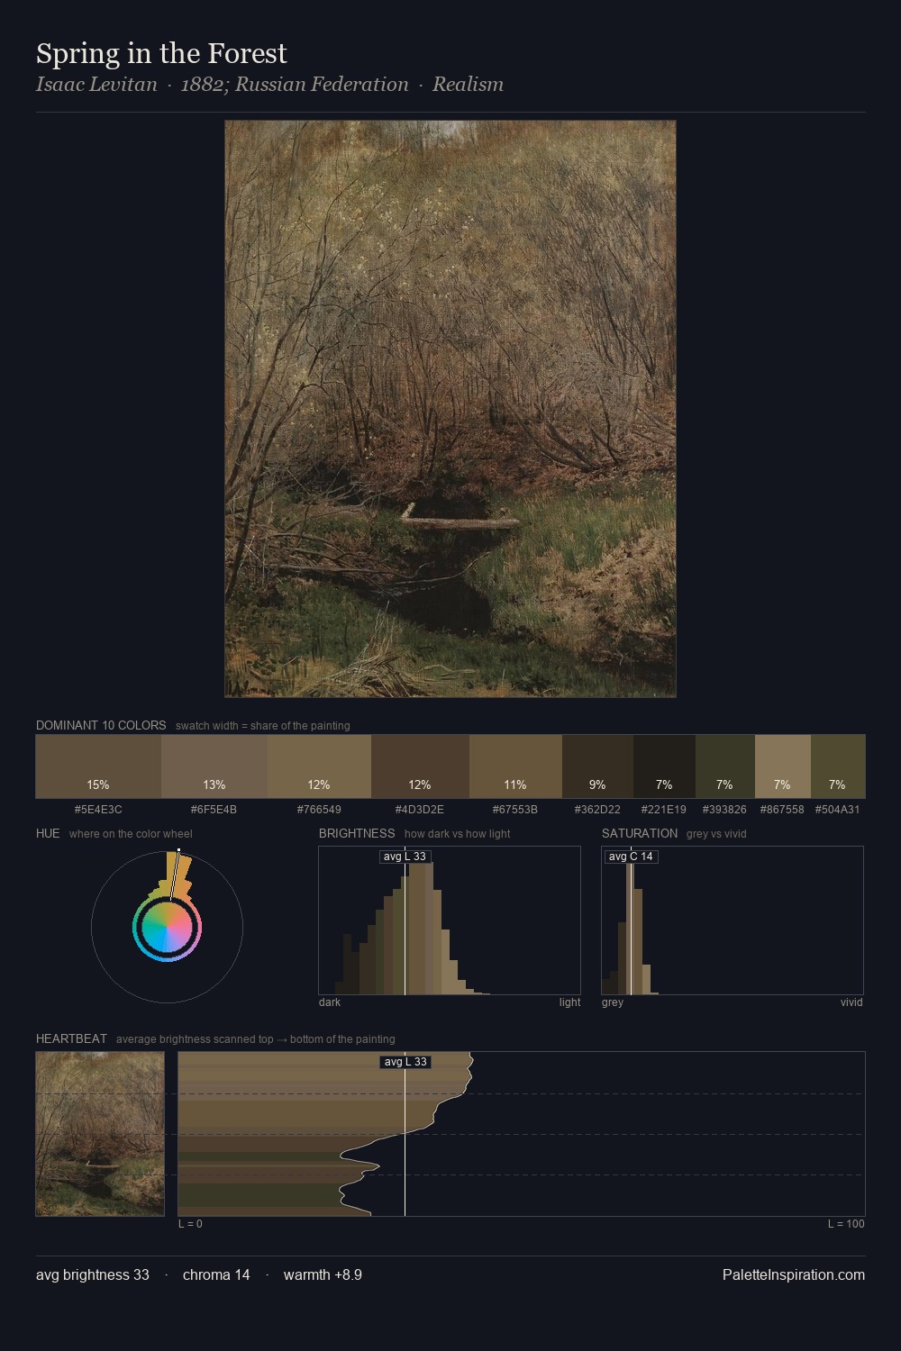Click the 'SATURATION' section heading
Screen dimensions: 901x1351
[x=640, y=833]
